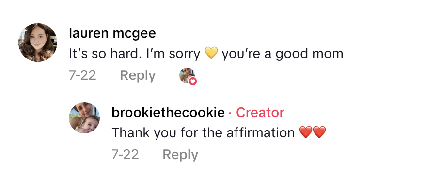Screen dimensions: 441x175
Task: Click the first red heart emoji
Action: tap(306, 132)
